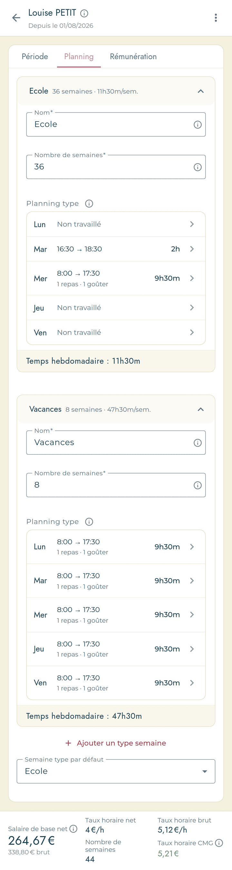Image resolution: width=232 pixels, height=870 pixels.
Task: Open Ecole Lundi Non travaillé row
Action: (116, 224)
